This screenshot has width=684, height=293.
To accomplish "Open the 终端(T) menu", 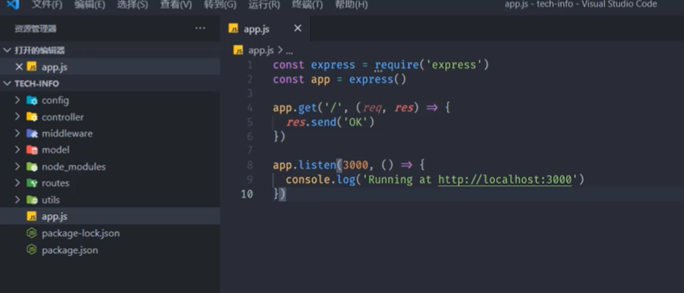I will coord(307,5).
